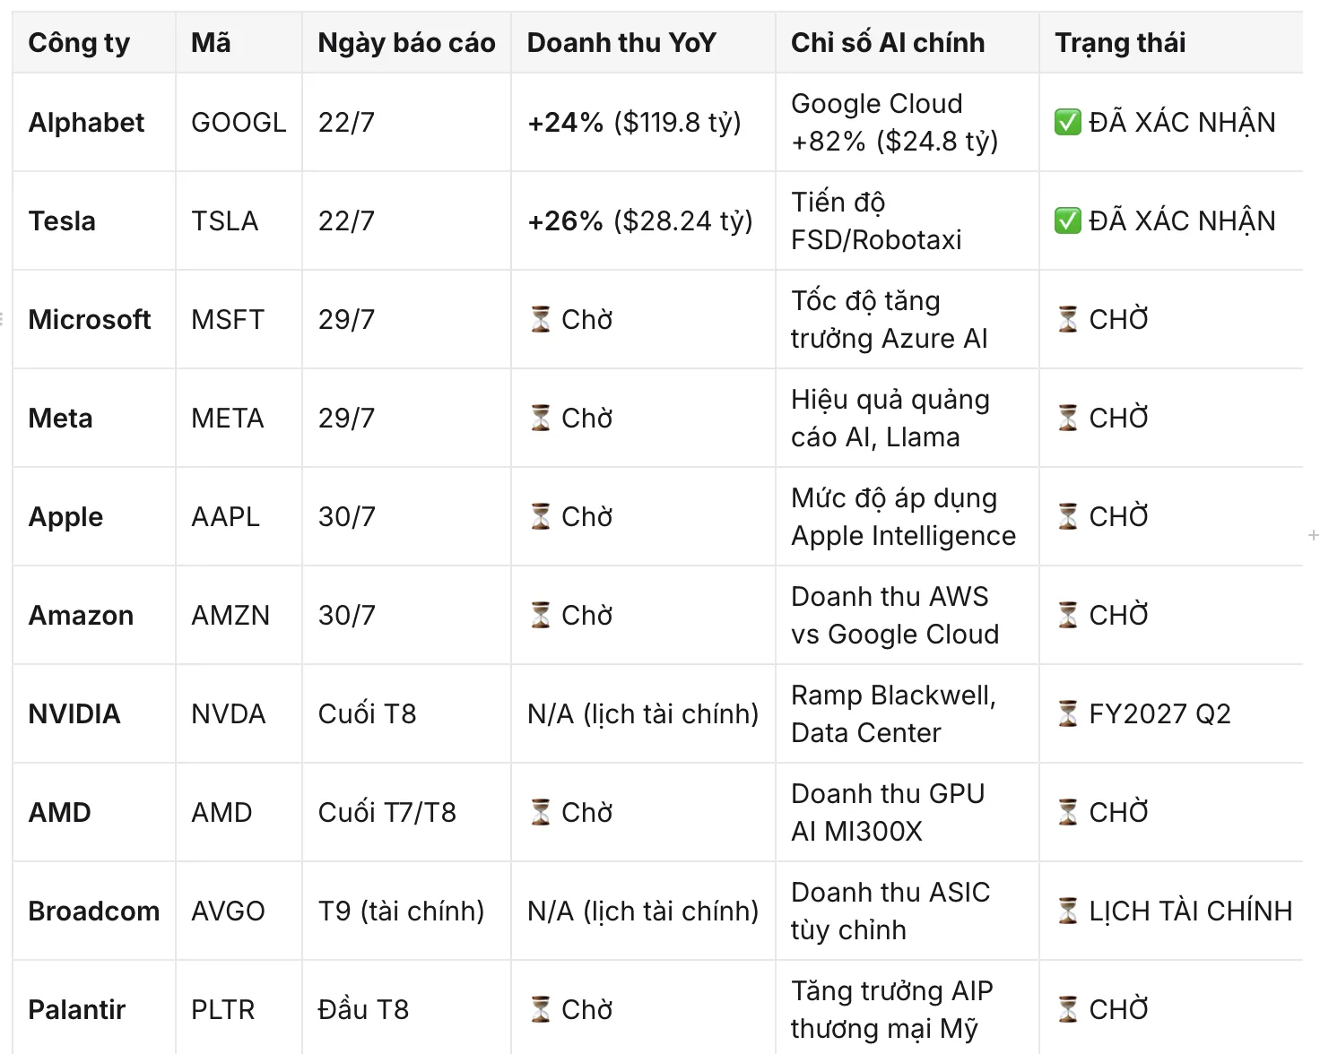Click the T9 (tài chính) date cell
The height and width of the screenshot is (1054, 1320).
[x=406, y=911]
